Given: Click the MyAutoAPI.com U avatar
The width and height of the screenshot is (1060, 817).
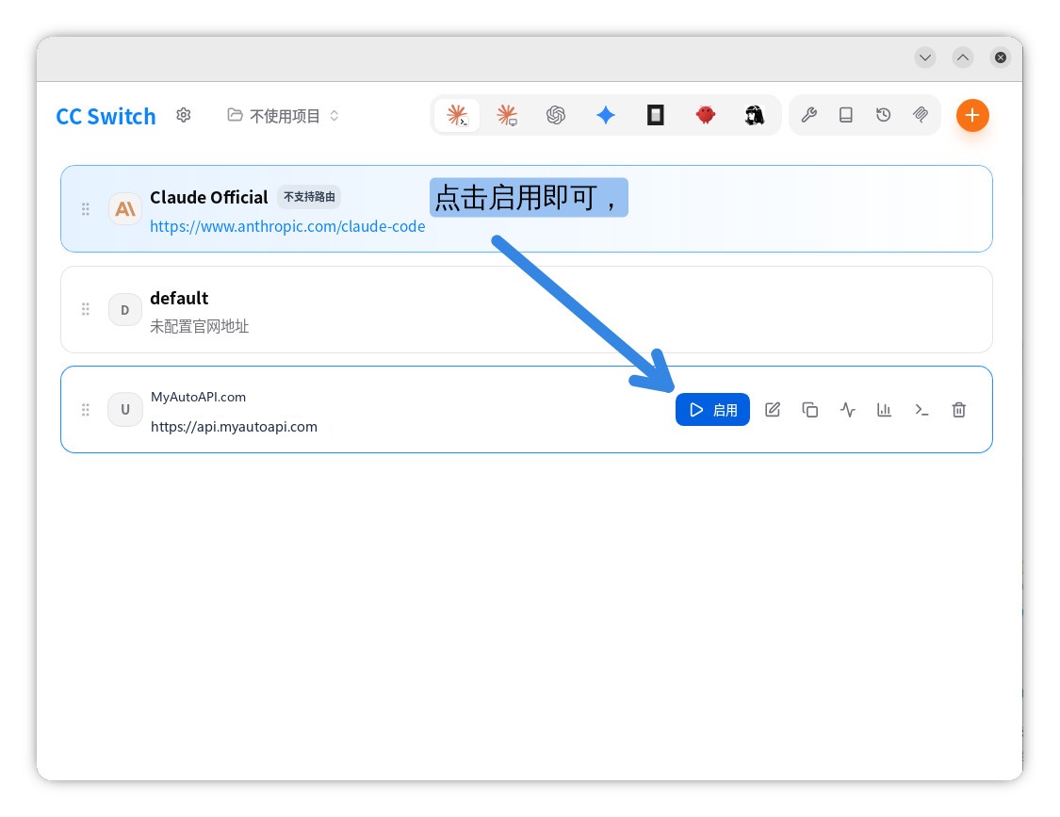Looking at the screenshot, I should pyautogui.click(x=125, y=410).
